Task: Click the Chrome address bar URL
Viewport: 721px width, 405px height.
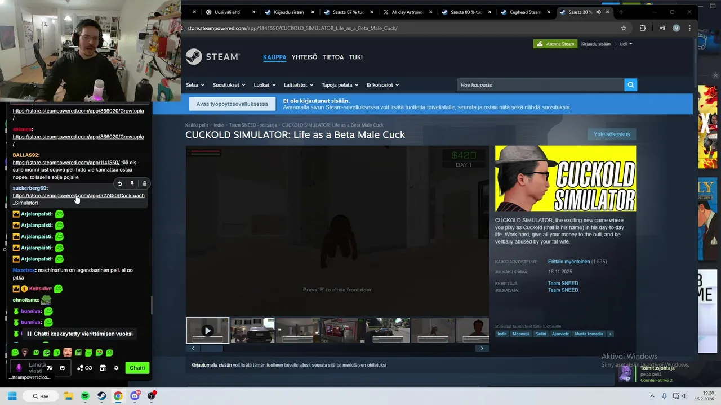Action: [x=292, y=28]
